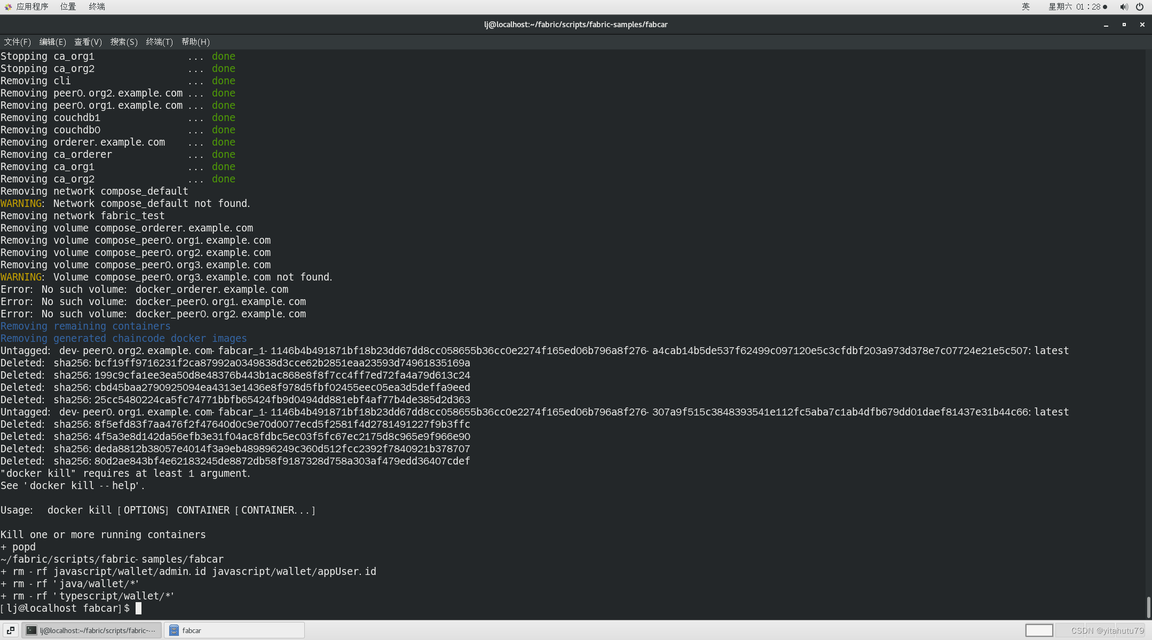This screenshot has width=1152, height=640.
Task: Click the line 'See docker kill --help'
Action: pos(72,485)
